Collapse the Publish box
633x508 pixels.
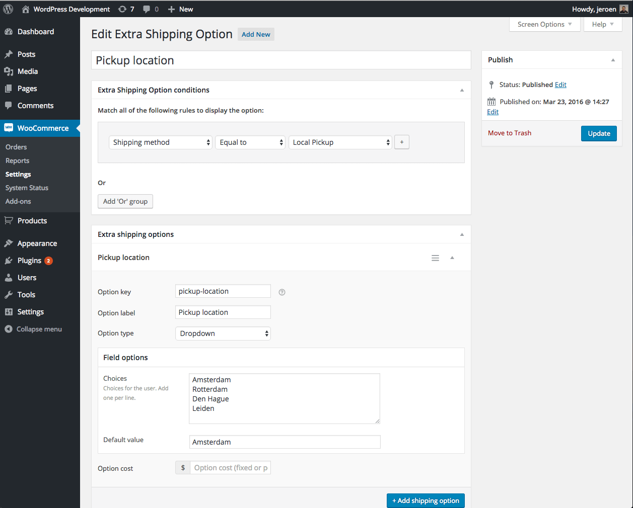click(613, 60)
